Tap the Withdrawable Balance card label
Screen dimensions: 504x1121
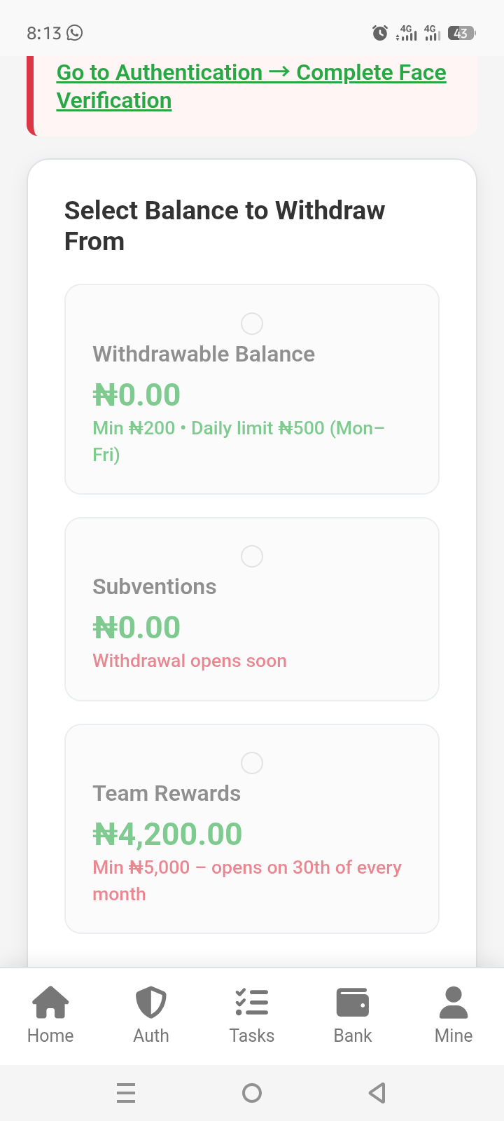pyautogui.click(x=204, y=355)
